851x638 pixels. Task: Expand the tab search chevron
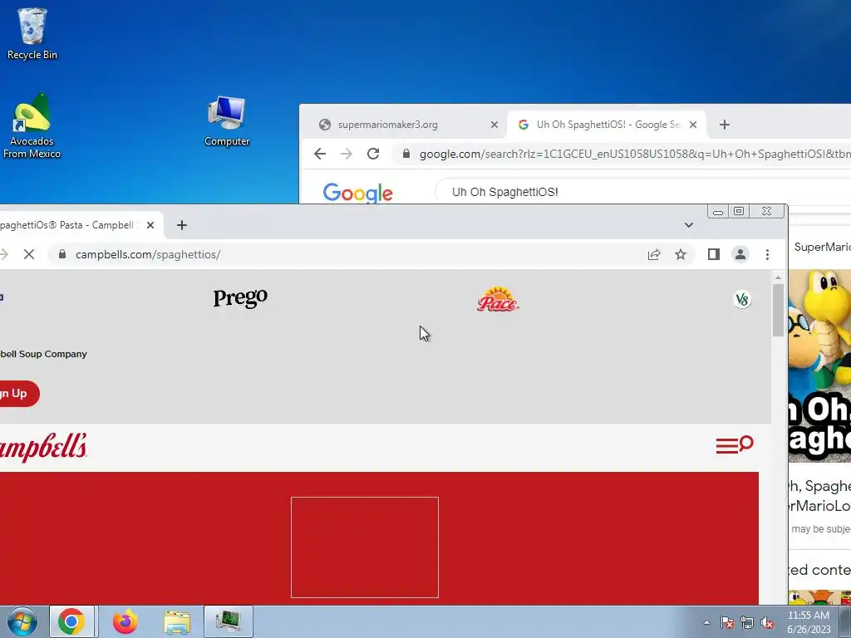(x=689, y=225)
